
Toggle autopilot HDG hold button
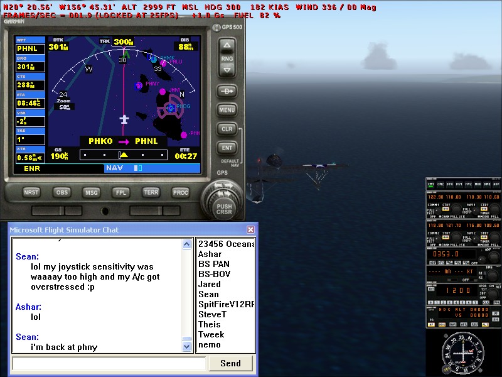pos(442,325)
